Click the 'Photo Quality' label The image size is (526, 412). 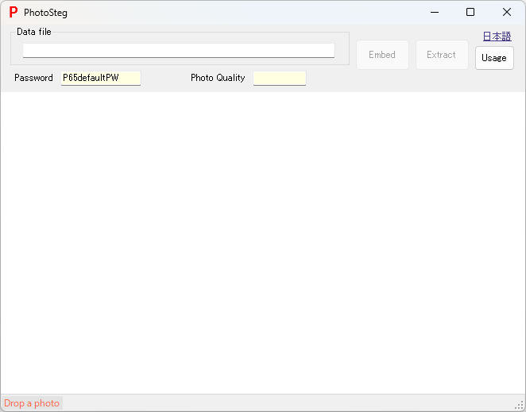pos(218,78)
